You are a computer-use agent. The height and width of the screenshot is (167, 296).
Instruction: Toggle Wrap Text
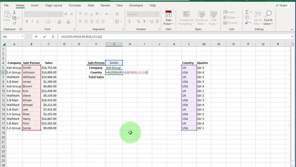(117, 14)
